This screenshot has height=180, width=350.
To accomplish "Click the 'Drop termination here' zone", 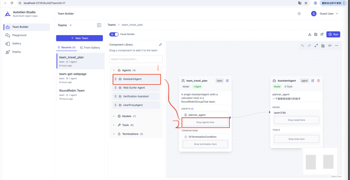I will [x=205, y=144].
